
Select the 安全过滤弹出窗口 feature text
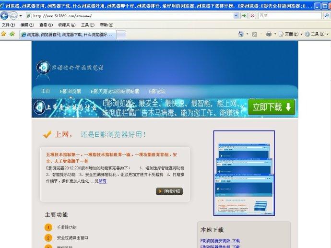(72, 238)
